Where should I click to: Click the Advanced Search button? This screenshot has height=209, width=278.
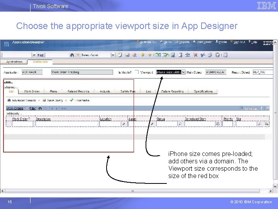22,100
